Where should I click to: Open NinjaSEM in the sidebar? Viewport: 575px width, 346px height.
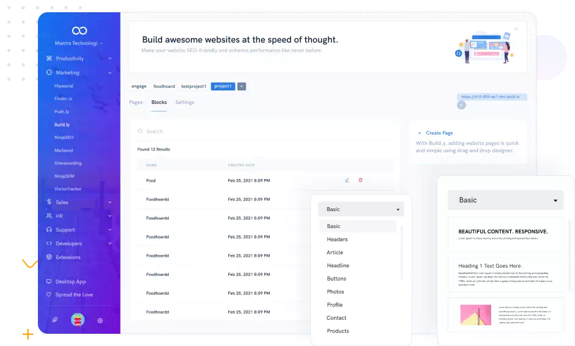(64, 176)
